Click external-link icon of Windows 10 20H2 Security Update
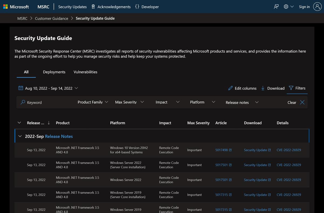Image resolution: width=324 pixels, height=213 pixels. click(269, 150)
